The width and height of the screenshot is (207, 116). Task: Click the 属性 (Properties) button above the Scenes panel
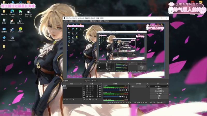[88, 81]
